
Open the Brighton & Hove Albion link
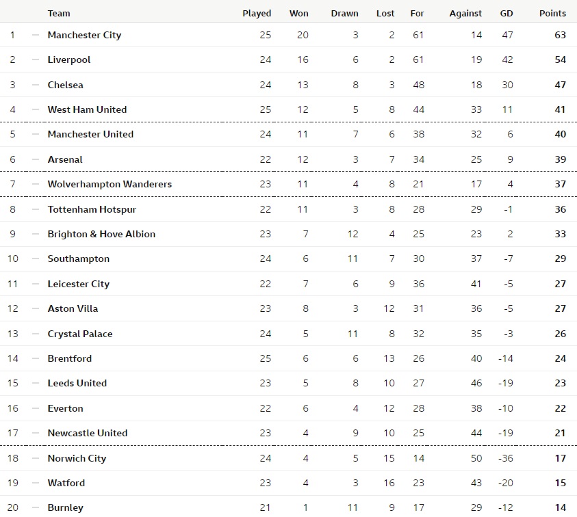(101, 234)
